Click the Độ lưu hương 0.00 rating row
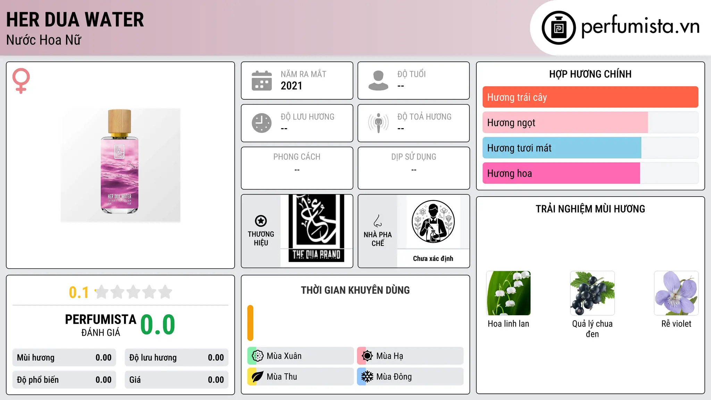Image resolution: width=711 pixels, height=400 pixels. pos(177,358)
